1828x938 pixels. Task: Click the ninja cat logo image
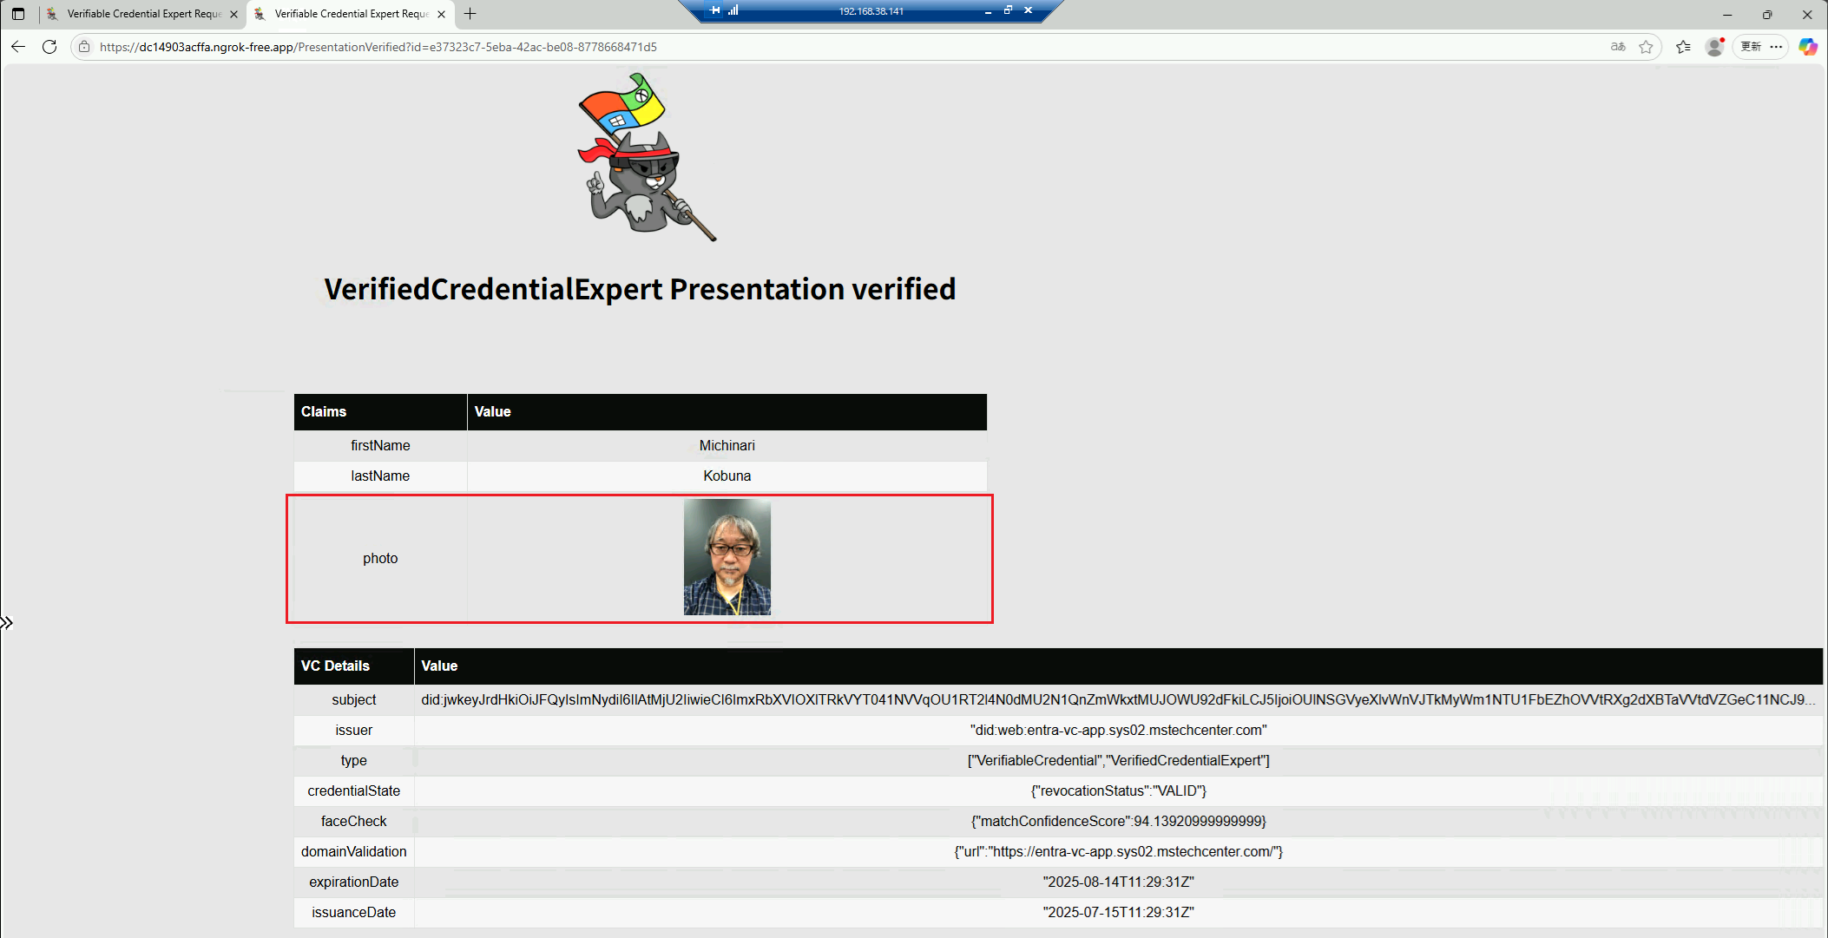coord(646,157)
